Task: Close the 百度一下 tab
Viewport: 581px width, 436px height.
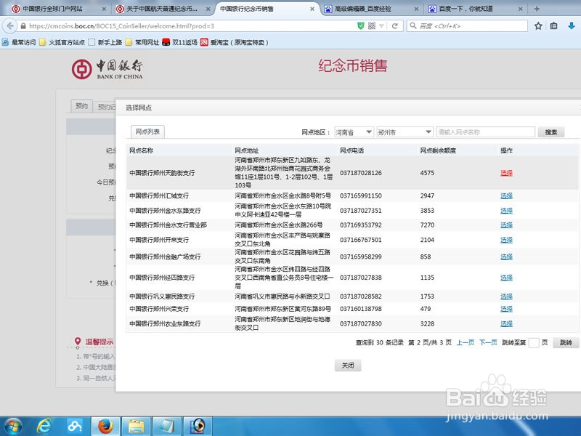Action: [x=520, y=9]
